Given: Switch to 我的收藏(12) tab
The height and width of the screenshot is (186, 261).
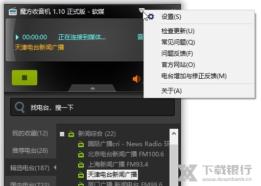Looking at the screenshot, I should (30, 133).
